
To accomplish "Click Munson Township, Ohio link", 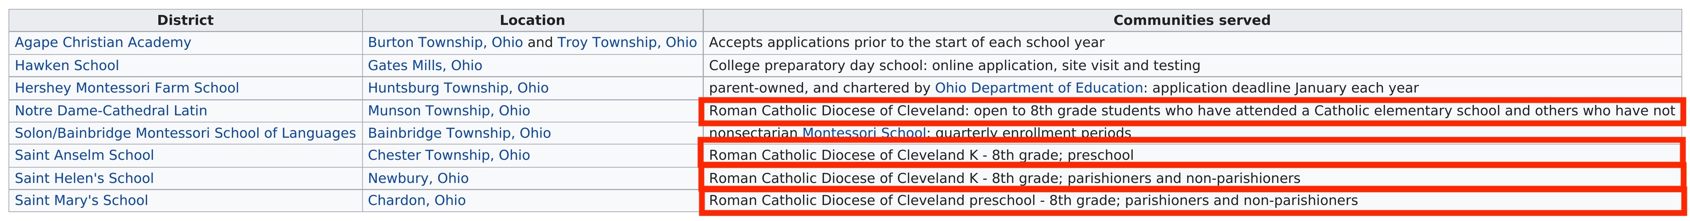I will 448,111.
